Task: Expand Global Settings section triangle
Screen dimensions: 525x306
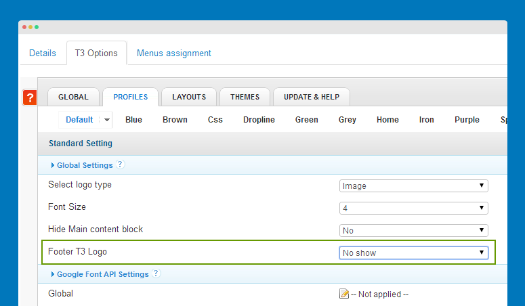Action: [53, 165]
